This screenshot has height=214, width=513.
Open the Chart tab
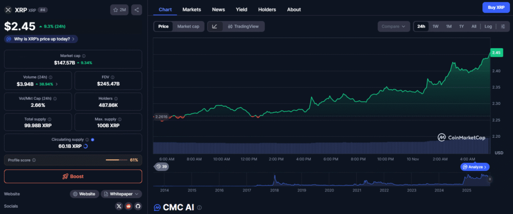[x=165, y=10]
